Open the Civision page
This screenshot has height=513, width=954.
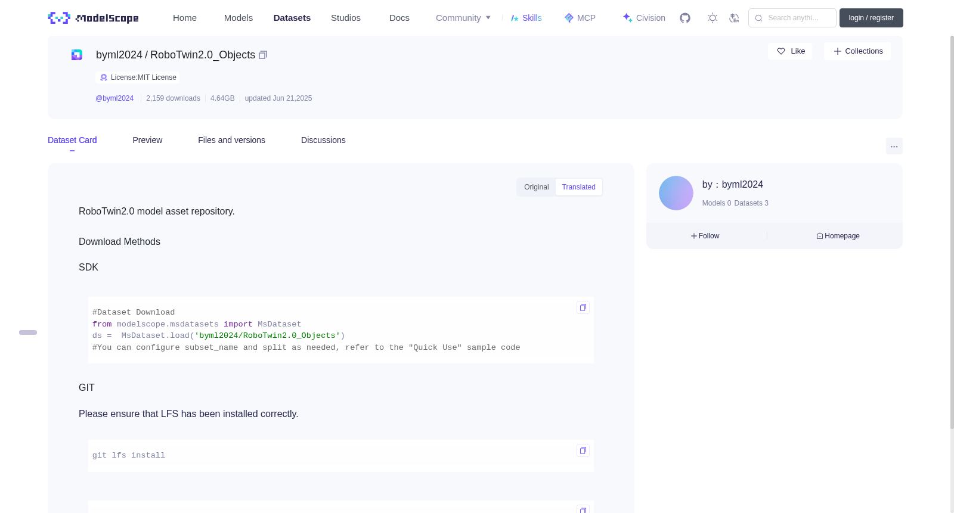pos(644,18)
